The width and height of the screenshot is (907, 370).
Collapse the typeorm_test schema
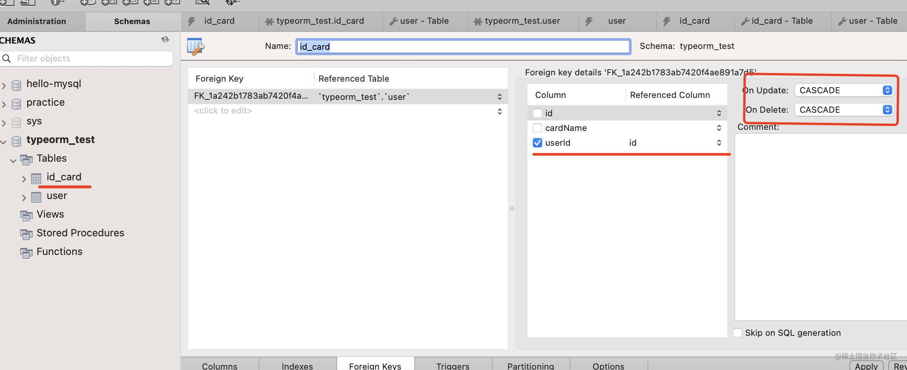(x=4, y=142)
